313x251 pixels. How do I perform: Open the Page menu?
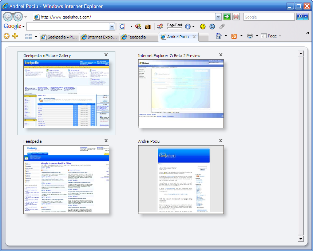pyautogui.click(x=271, y=36)
